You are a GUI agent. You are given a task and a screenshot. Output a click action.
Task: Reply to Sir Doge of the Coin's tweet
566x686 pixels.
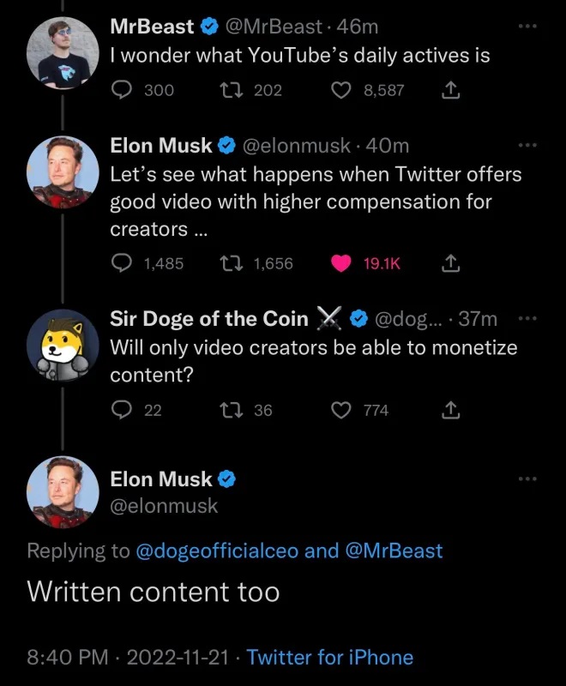click(123, 411)
